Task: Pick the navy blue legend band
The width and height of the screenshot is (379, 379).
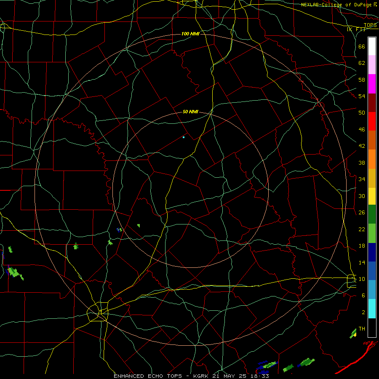Action: [x=372, y=252]
